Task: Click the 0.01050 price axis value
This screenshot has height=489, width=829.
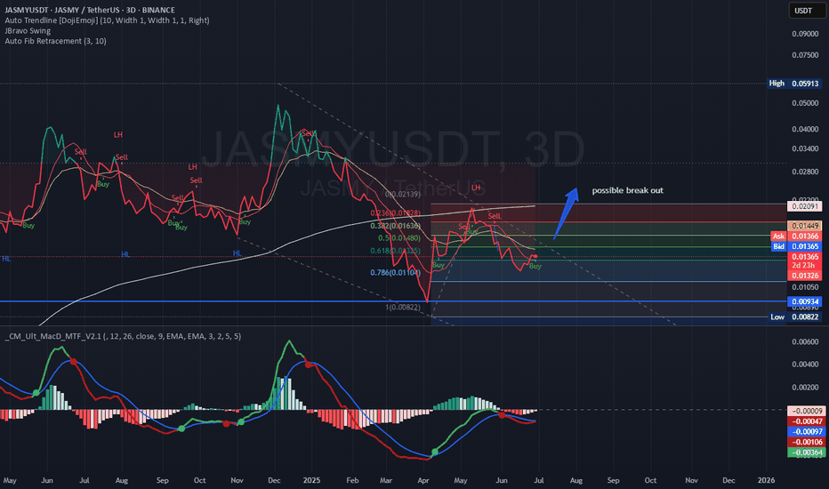Action: click(805, 287)
